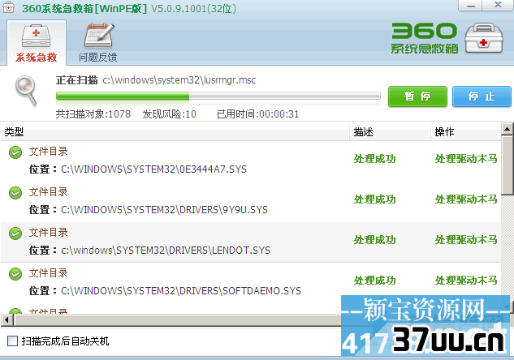Click 共扫描对象:1078 status text

(93, 114)
